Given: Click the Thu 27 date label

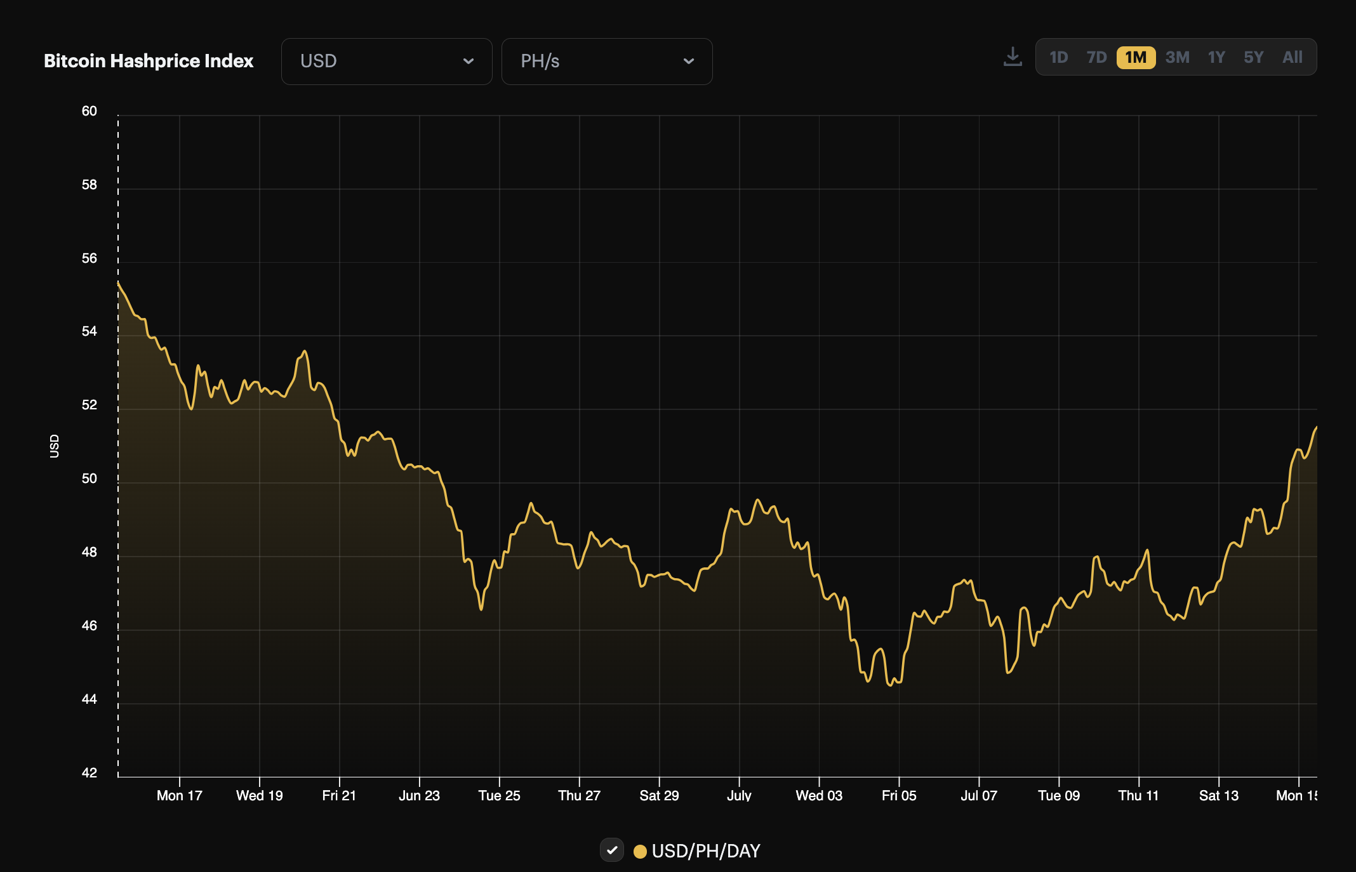Looking at the screenshot, I should (x=579, y=796).
